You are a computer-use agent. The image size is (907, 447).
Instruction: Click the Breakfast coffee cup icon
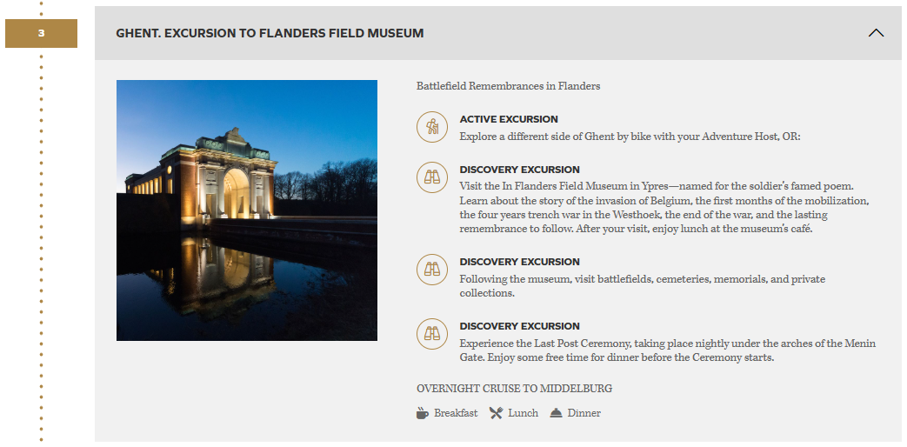coord(423,413)
